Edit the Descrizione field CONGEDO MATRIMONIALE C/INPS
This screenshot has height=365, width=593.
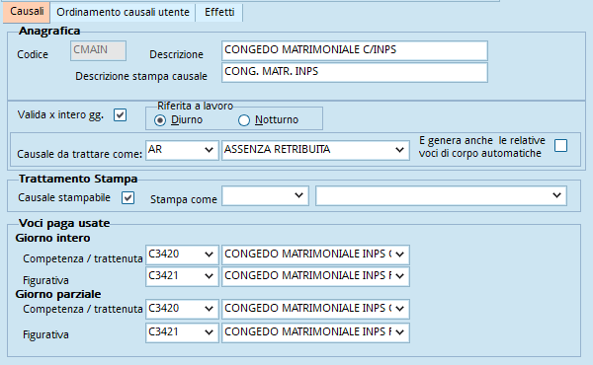click(355, 50)
